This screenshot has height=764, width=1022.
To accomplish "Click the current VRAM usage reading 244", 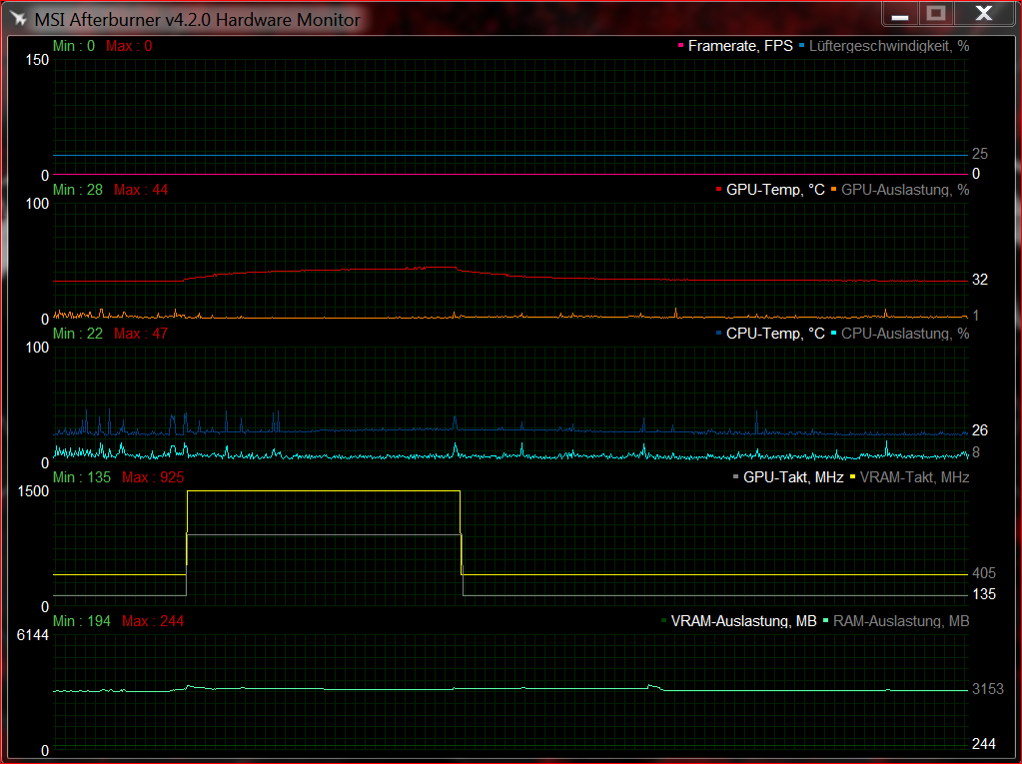I will click(x=984, y=744).
